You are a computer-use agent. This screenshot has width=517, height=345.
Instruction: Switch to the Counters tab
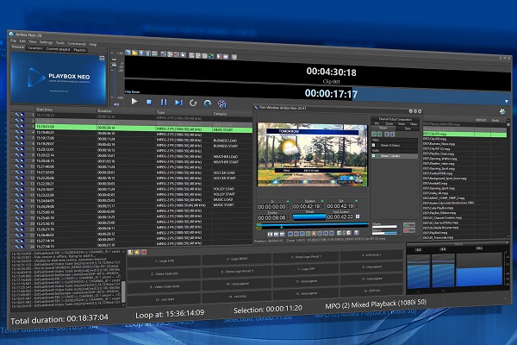[35, 48]
